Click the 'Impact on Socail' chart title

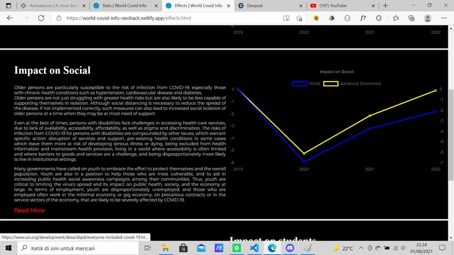point(337,72)
